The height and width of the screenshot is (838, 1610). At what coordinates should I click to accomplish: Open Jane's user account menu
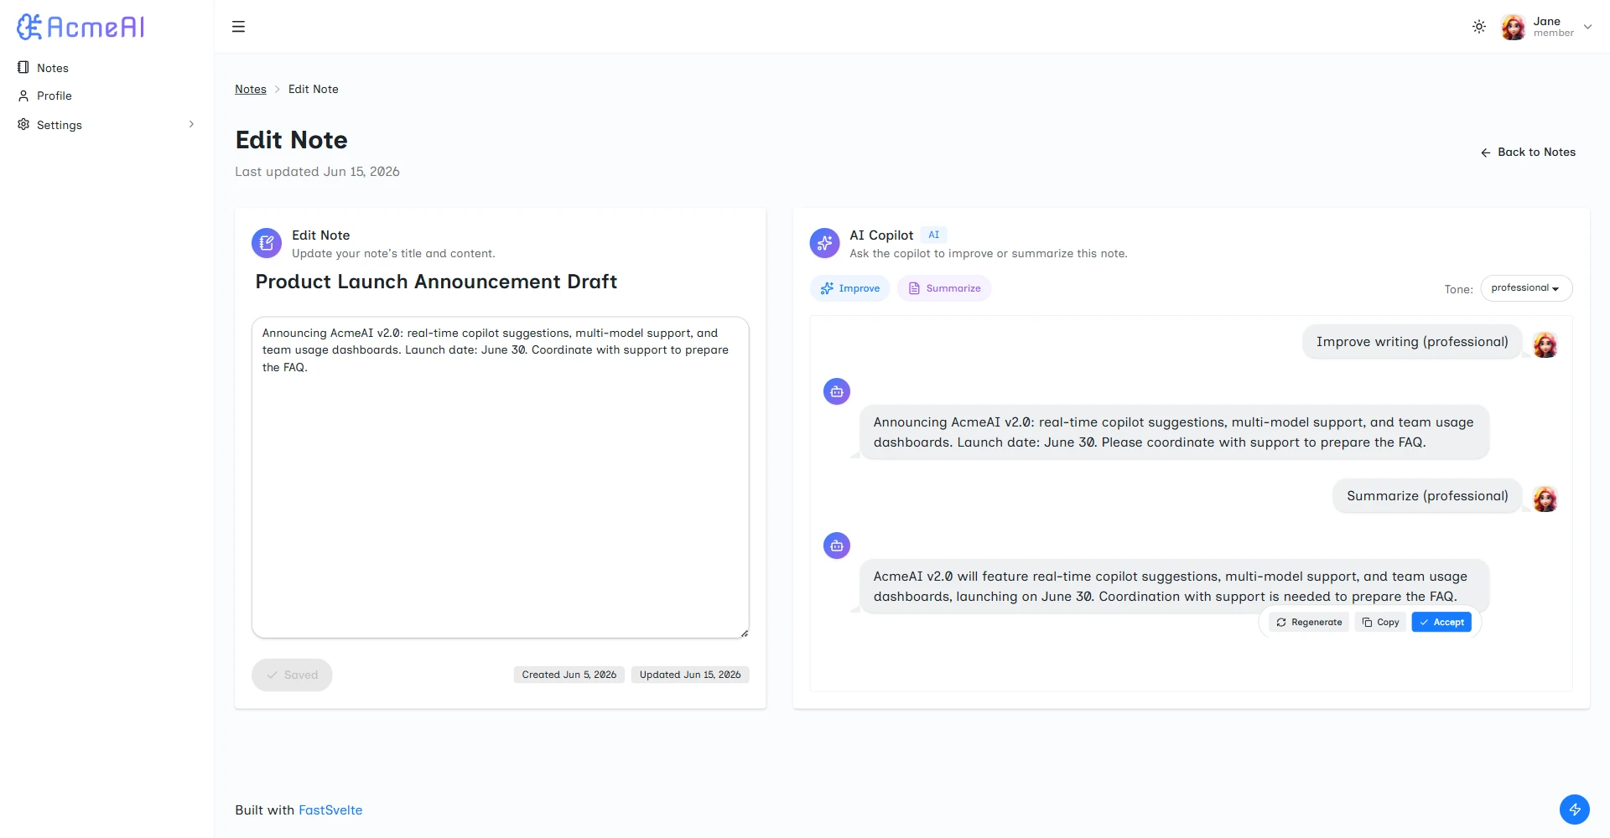(1546, 27)
